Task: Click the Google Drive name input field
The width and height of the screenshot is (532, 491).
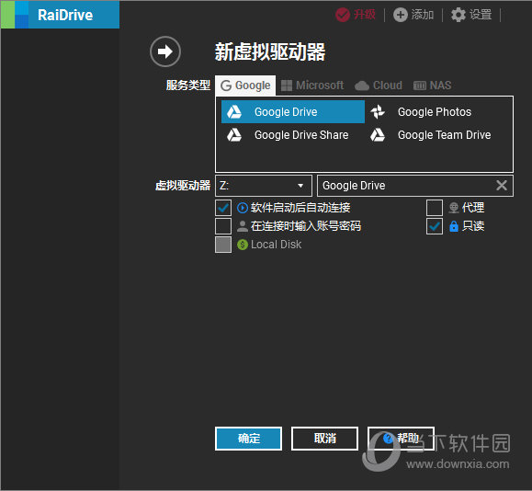Action: (x=415, y=186)
